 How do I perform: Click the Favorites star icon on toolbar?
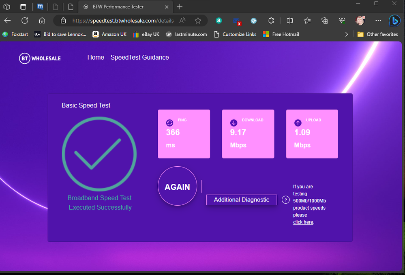(307, 20)
